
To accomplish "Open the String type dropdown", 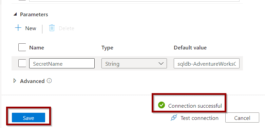I will tap(134, 63).
